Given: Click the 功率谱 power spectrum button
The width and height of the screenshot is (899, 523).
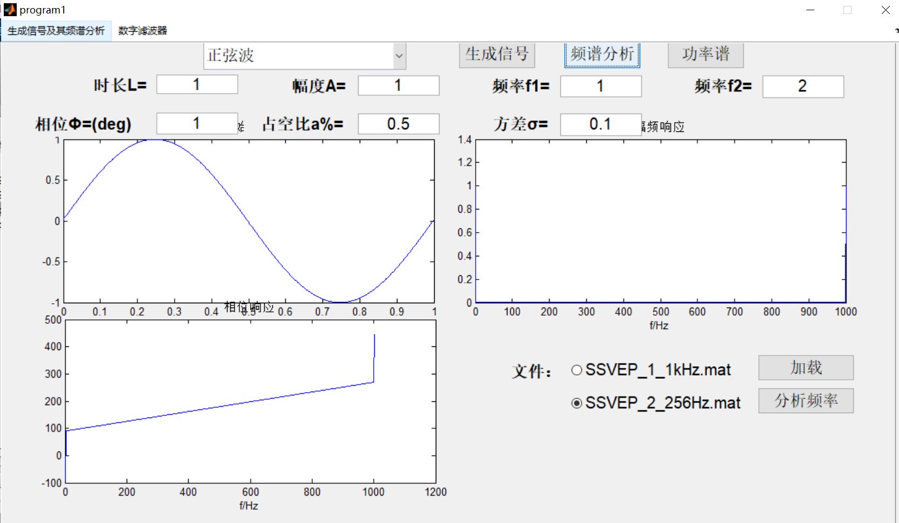Looking at the screenshot, I should pos(704,55).
